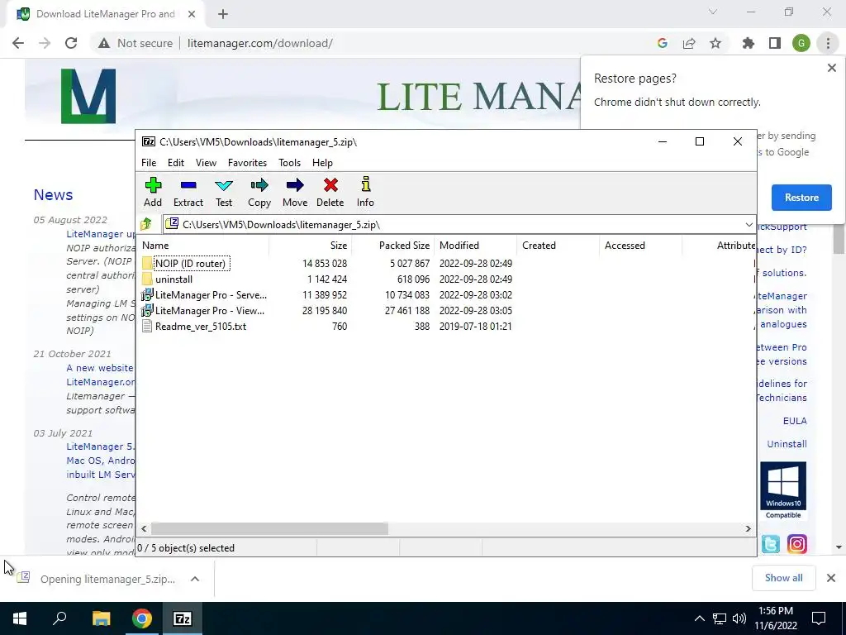Viewport: 846px width, 635px height.
Task: Click the blue Restore button
Action: coord(801,198)
